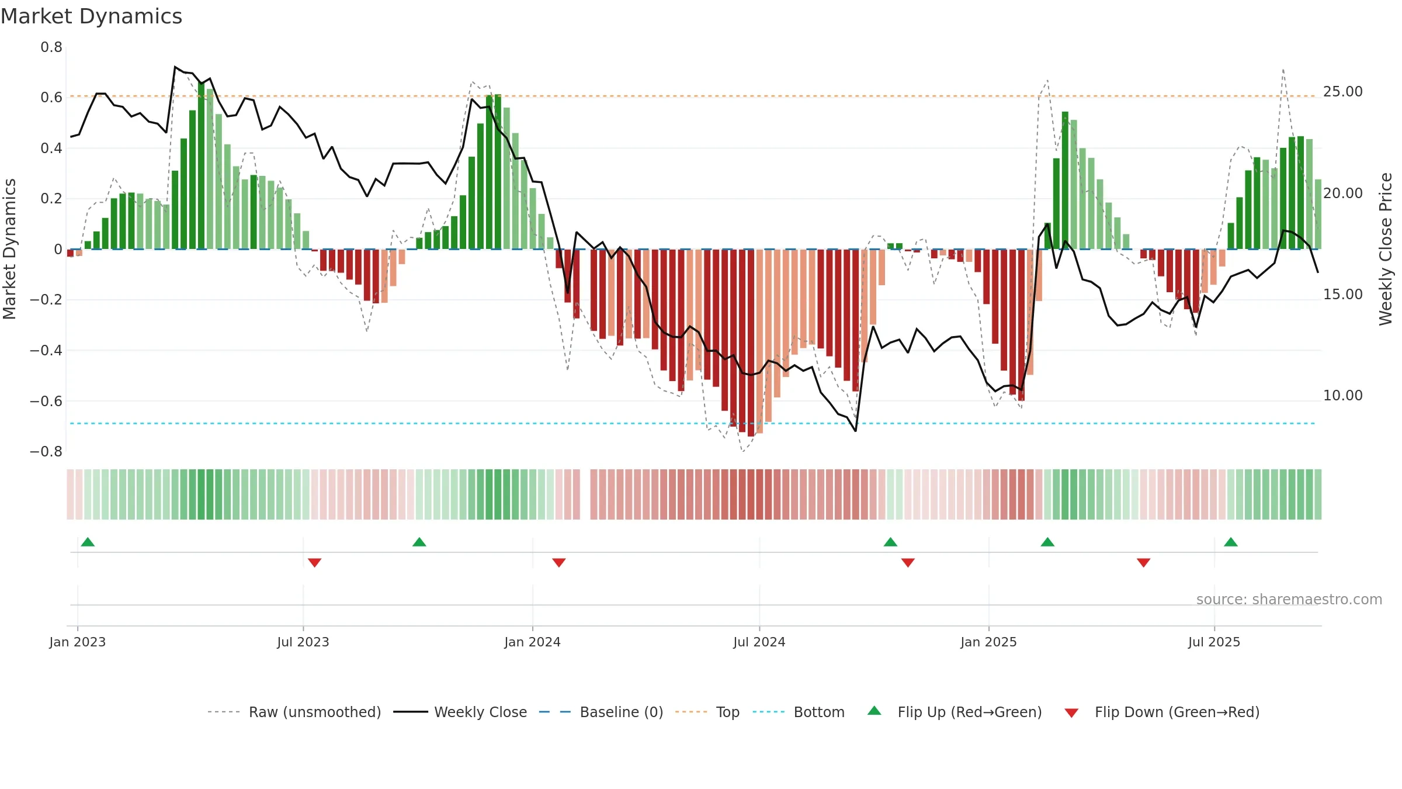Click the green flip-up triangle after Jul 2025
The width and height of the screenshot is (1402, 789).
point(1231,542)
